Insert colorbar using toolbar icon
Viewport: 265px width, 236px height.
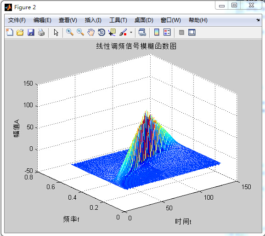tap(157, 32)
